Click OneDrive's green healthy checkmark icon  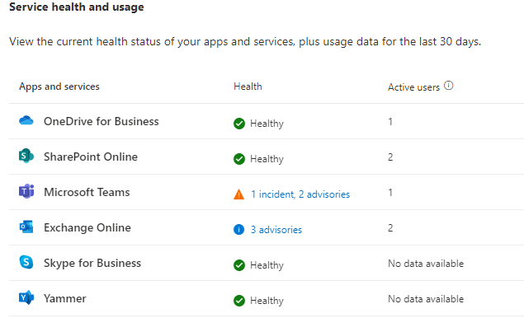point(239,124)
